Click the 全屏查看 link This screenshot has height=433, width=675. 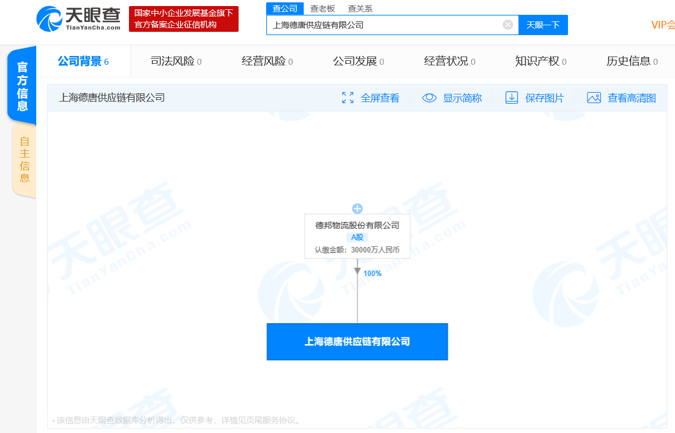380,98
